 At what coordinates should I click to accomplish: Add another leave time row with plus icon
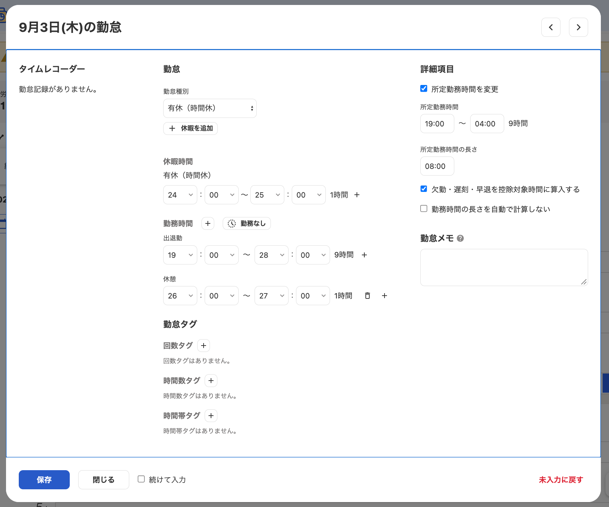coord(357,195)
